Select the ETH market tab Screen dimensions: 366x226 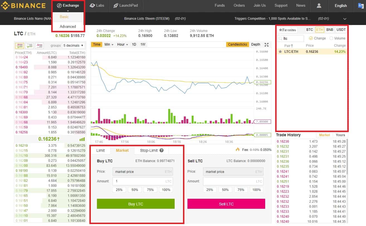(x=319, y=30)
